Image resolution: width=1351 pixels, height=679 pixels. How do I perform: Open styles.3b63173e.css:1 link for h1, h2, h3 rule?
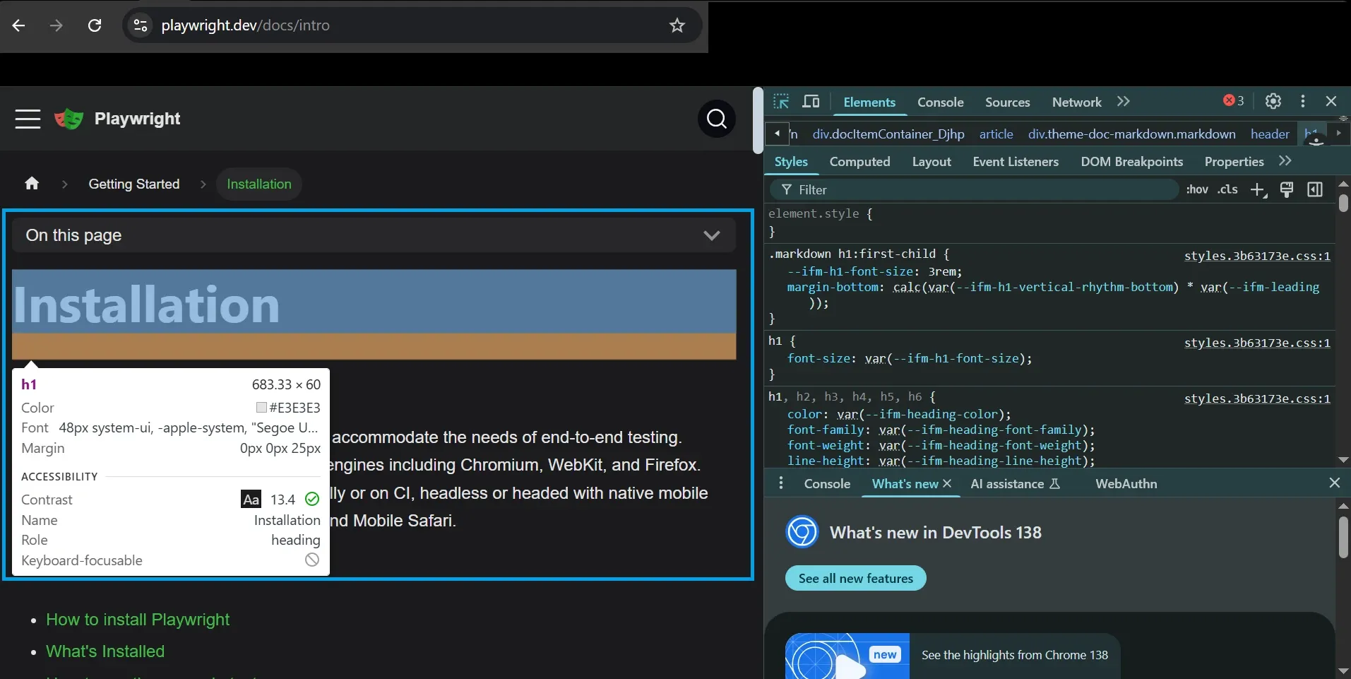(1257, 398)
